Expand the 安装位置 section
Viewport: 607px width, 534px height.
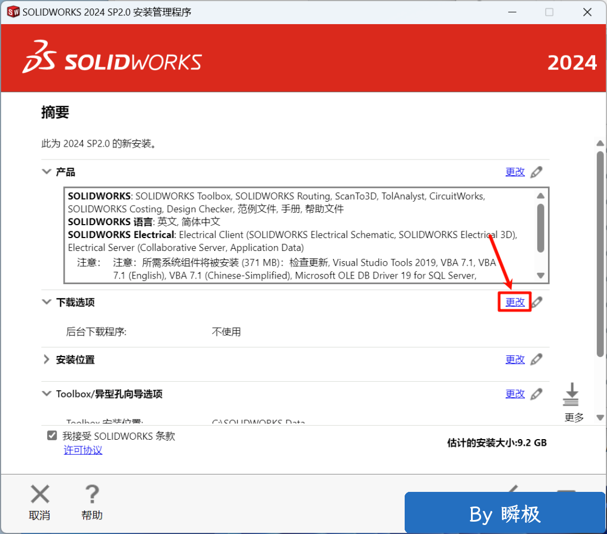(x=47, y=359)
